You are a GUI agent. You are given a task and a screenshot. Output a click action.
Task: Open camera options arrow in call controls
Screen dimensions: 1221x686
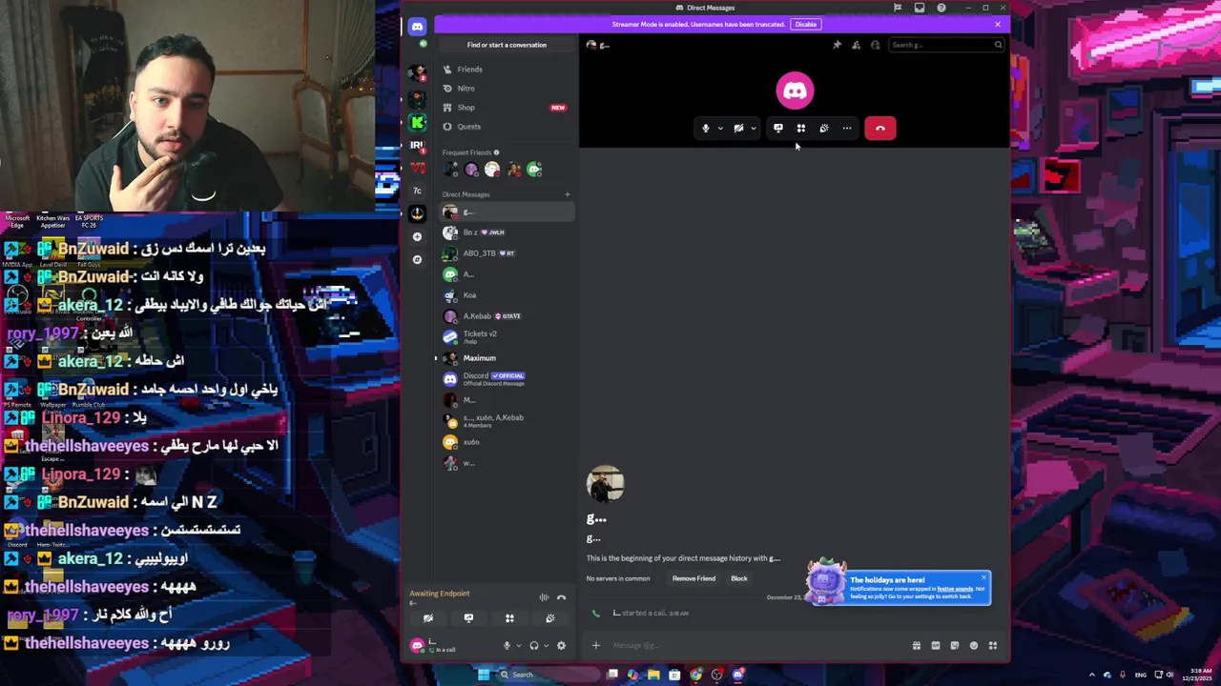point(754,129)
